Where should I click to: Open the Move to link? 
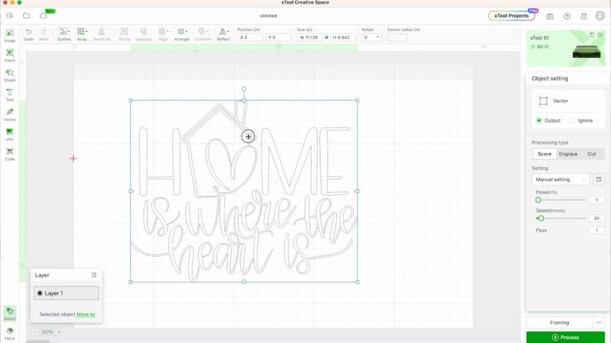click(x=85, y=314)
